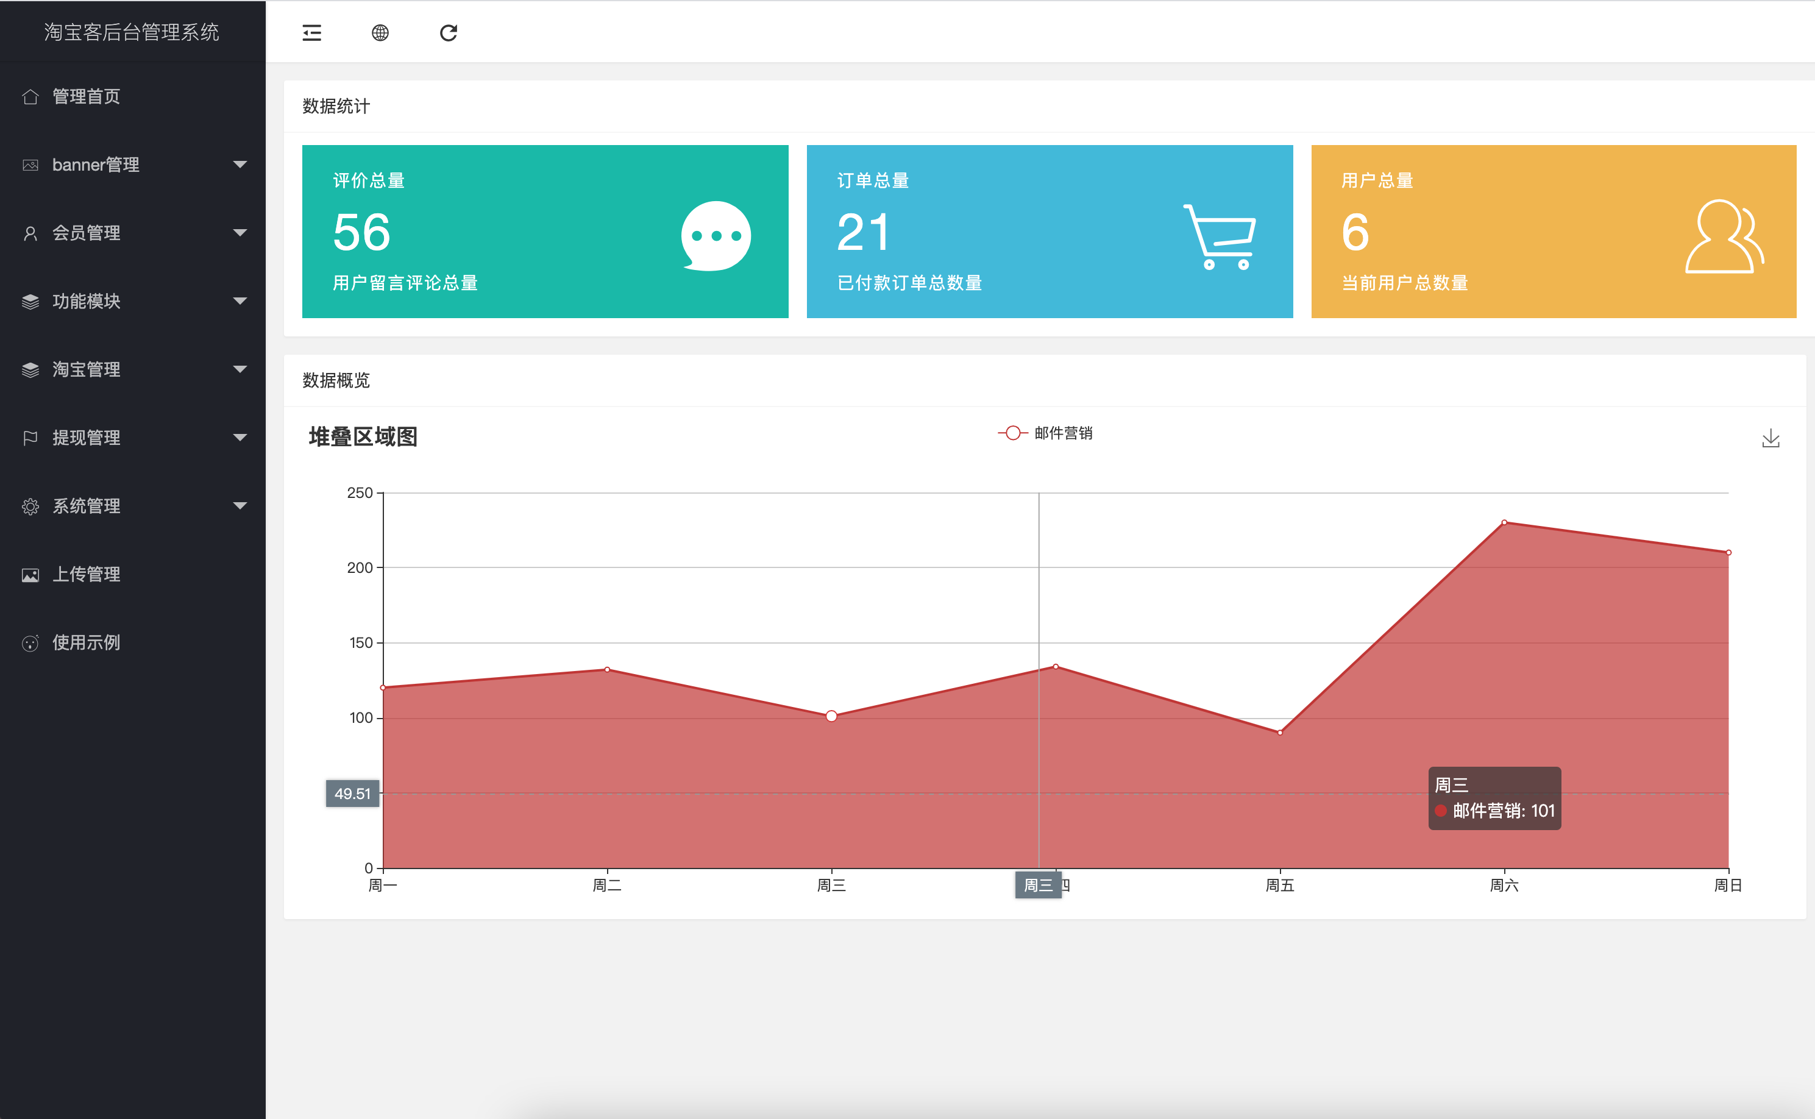
Task: Open the 使用示例 menu item
Action: (x=86, y=642)
